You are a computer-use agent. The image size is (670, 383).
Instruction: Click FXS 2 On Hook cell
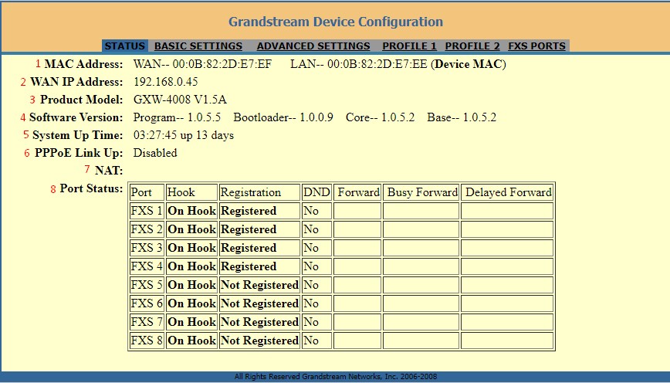coord(192,229)
